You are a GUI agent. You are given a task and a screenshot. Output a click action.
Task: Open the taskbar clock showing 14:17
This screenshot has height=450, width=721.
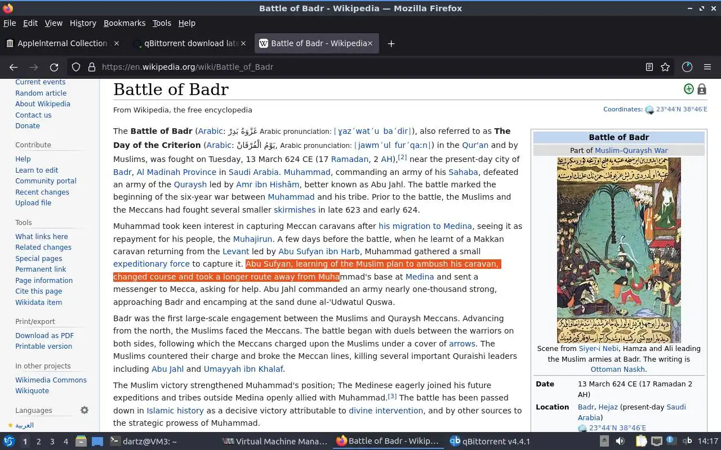point(708,441)
